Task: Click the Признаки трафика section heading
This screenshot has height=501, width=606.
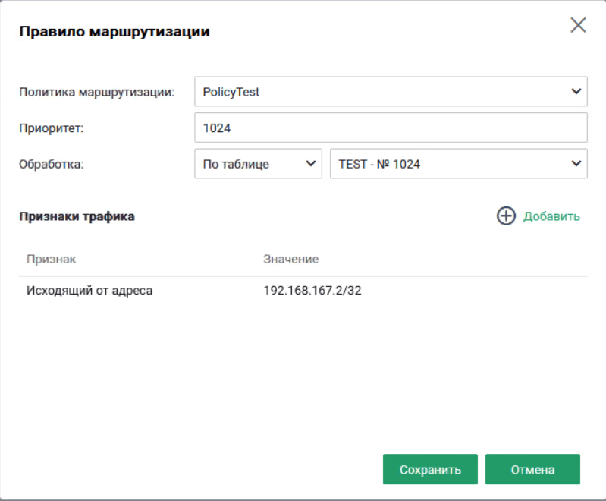Action: (x=77, y=216)
